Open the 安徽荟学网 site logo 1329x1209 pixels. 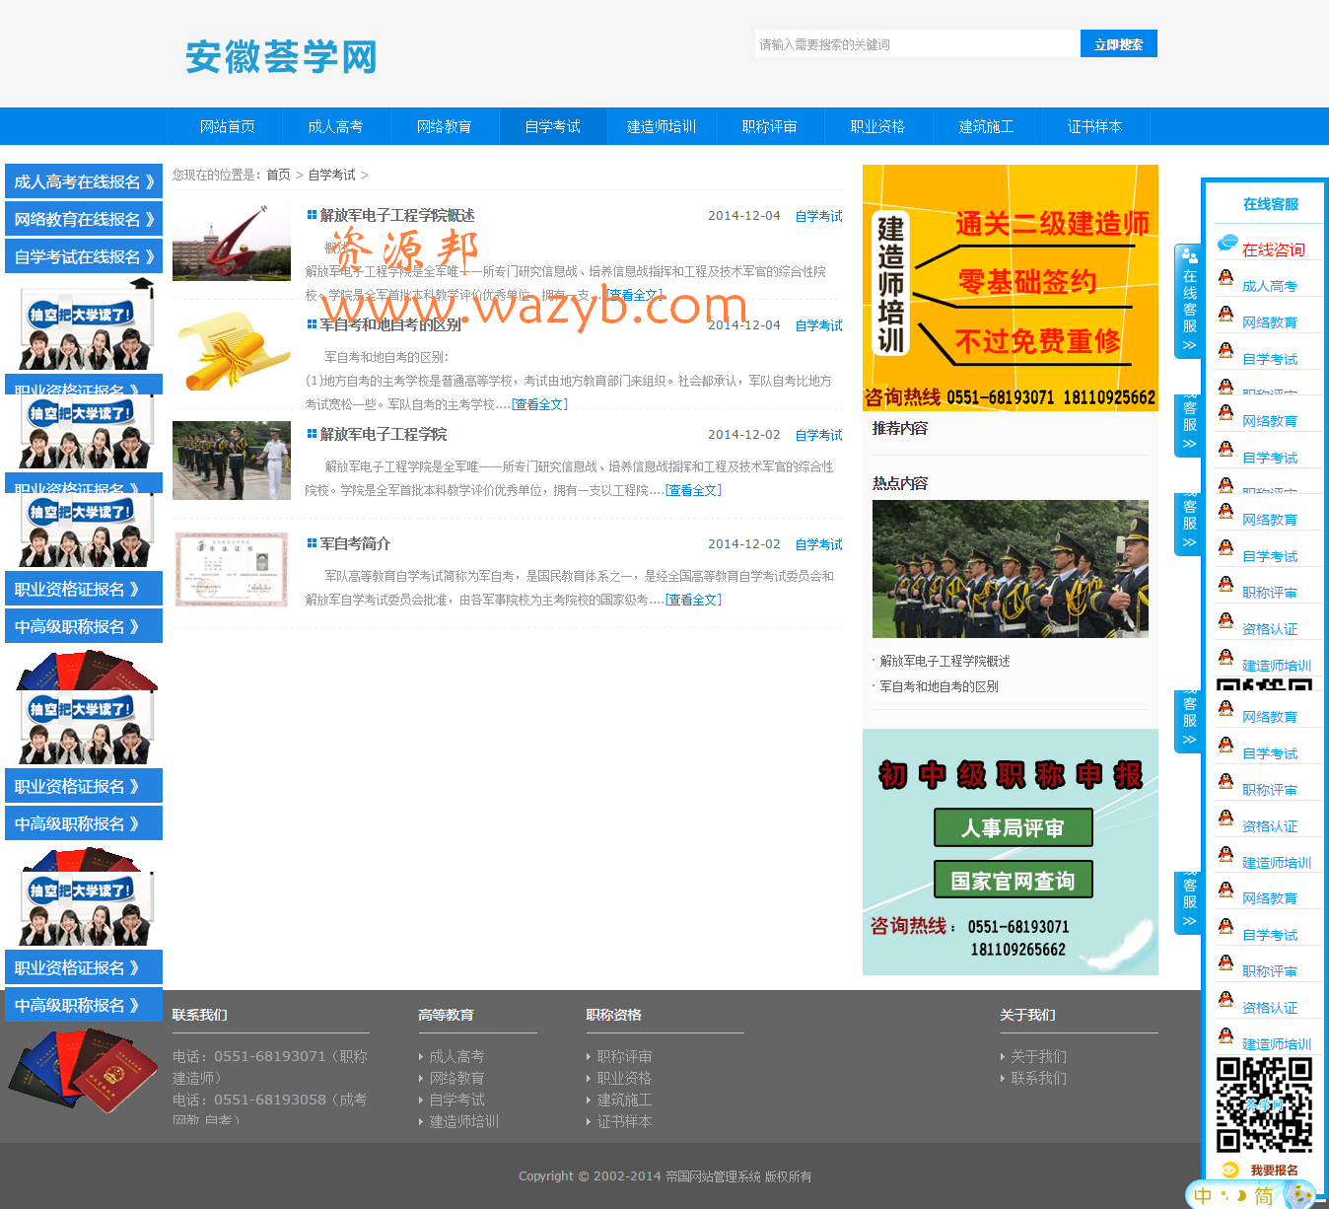click(x=281, y=56)
